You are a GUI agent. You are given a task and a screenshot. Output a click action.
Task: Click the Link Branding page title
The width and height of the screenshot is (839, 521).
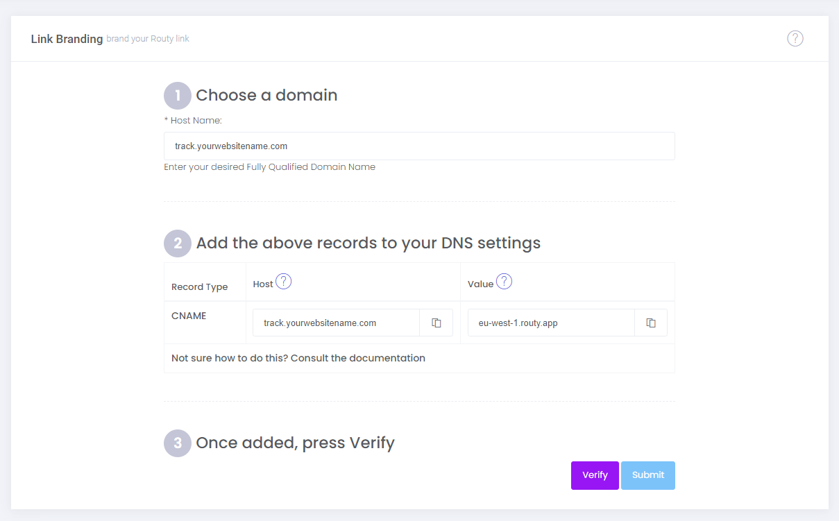[67, 39]
